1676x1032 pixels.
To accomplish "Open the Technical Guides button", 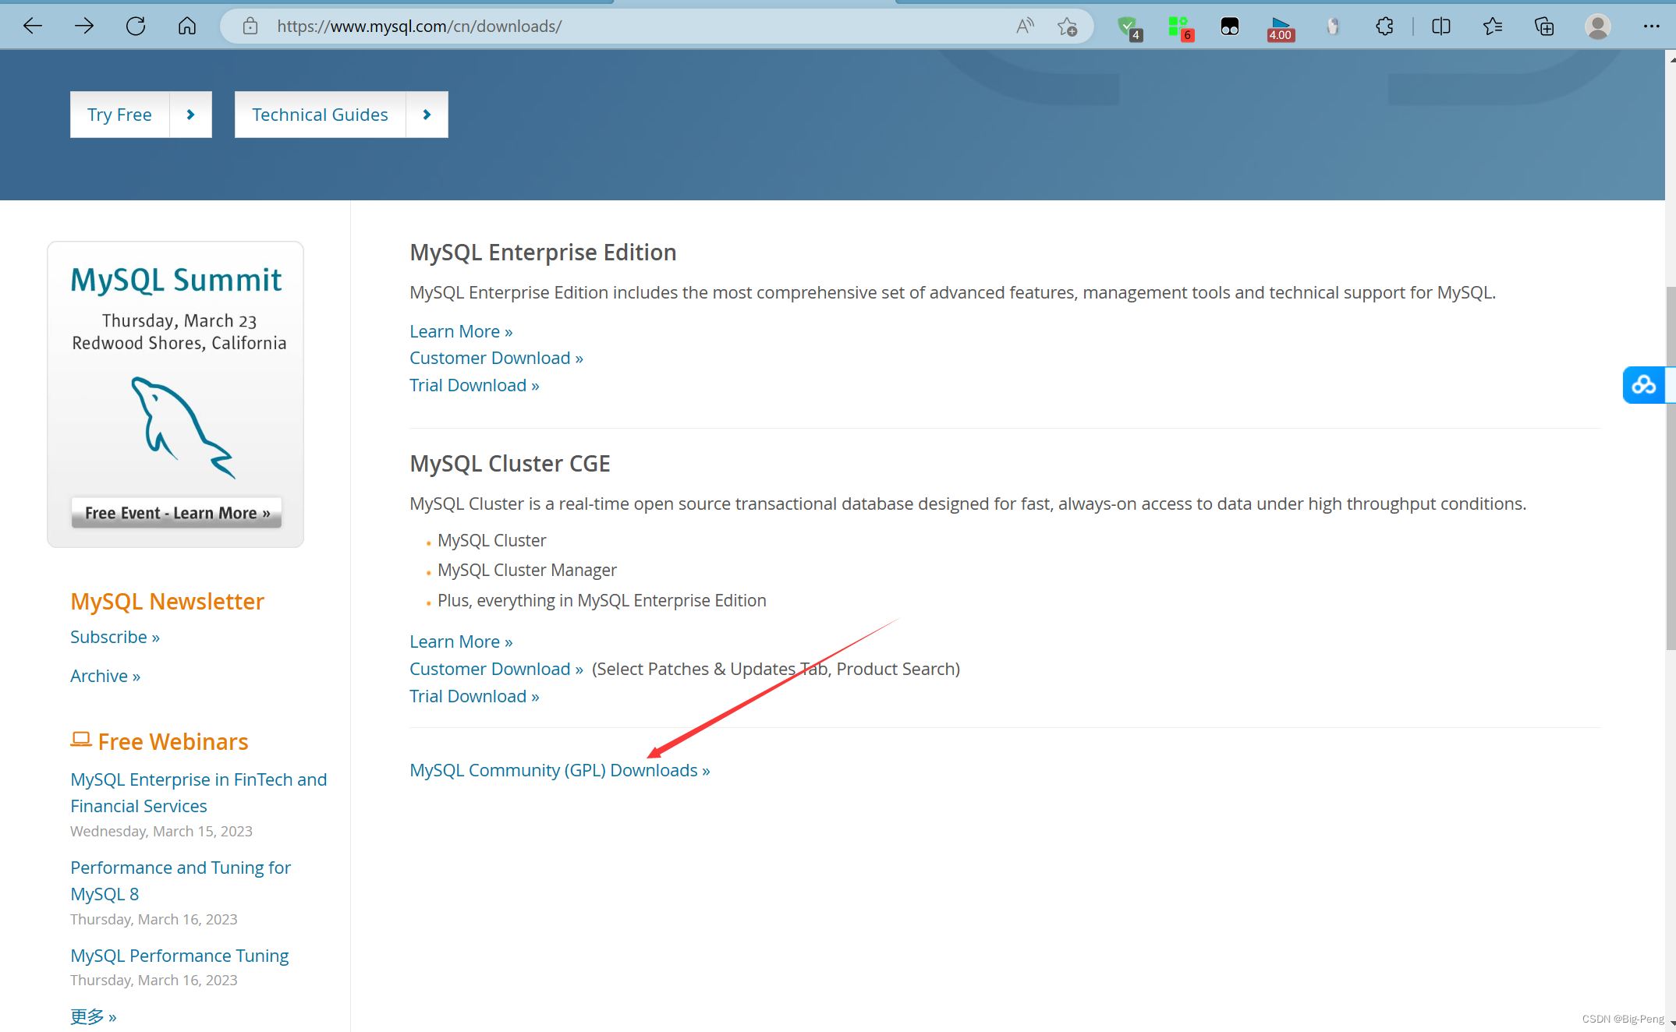I will tap(320, 115).
